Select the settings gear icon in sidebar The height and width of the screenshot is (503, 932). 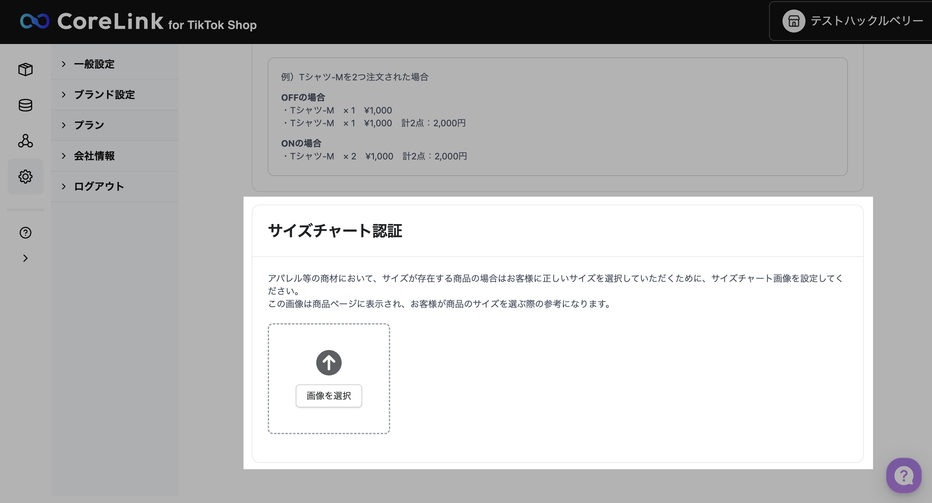pos(25,177)
